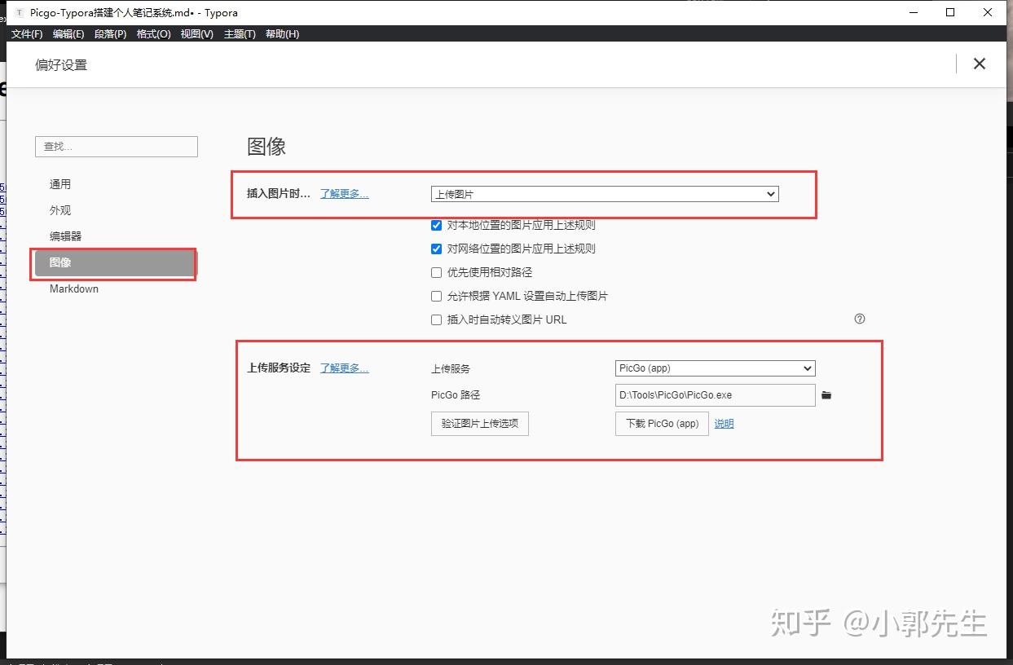Viewport: 1013px width, 665px height.
Task: Disable 对网络位置的图片应用上述规则
Action: click(436, 249)
